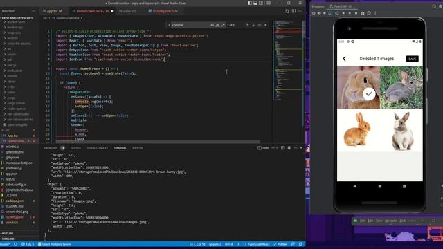Deselect the checked rabbit photo
The height and width of the screenshot is (249, 443).
pos(359,88)
